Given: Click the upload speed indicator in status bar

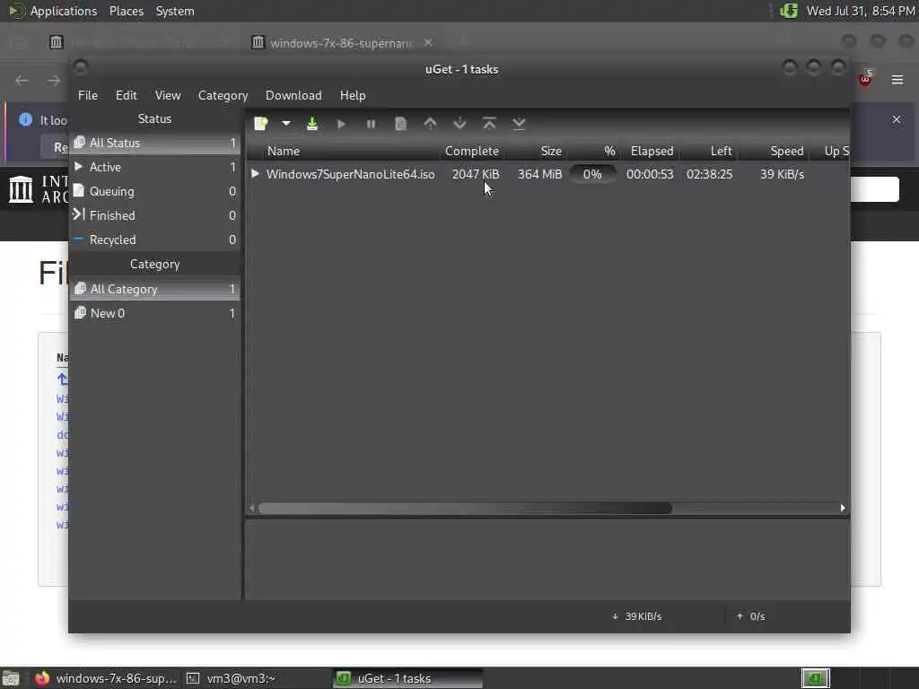Looking at the screenshot, I should click(751, 616).
